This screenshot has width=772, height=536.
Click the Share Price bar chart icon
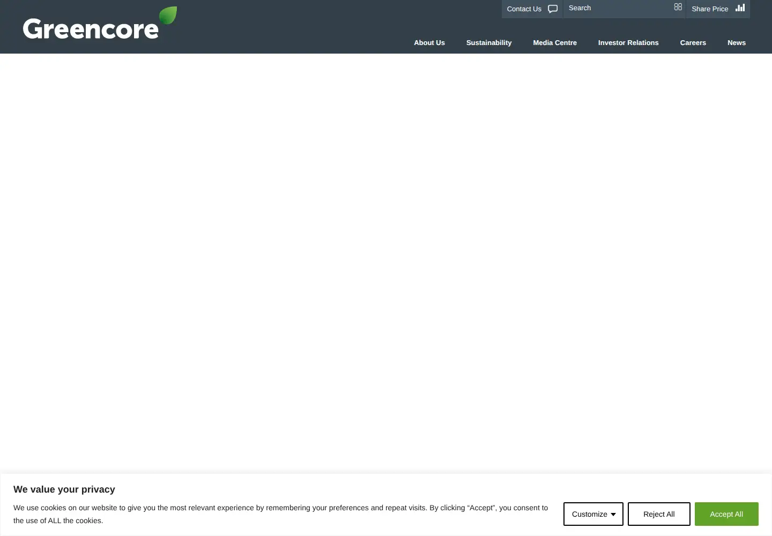click(740, 8)
